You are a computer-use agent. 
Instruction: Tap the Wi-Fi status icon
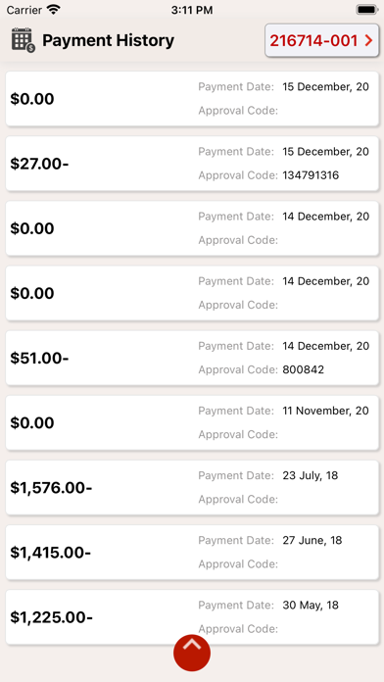(54, 10)
